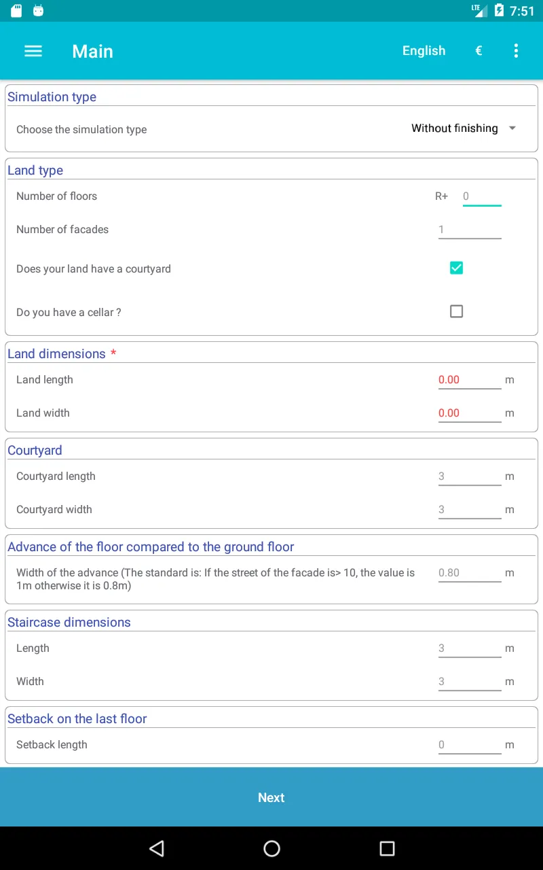Edit the Courtyard length field

(470, 476)
